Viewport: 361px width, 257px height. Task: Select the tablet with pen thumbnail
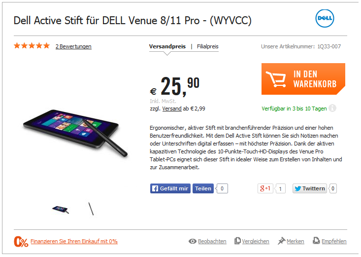pos(61,209)
